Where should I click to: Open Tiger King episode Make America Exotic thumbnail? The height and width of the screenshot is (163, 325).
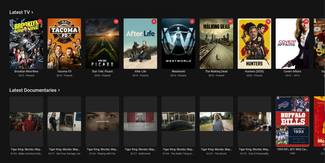point(26,122)
